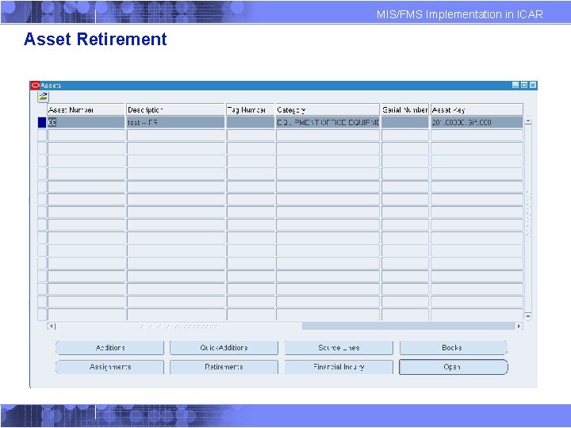Click horizontal scrollbar left arrow
The height and width of the screenshot is (428, 571).
click(52, 326)
